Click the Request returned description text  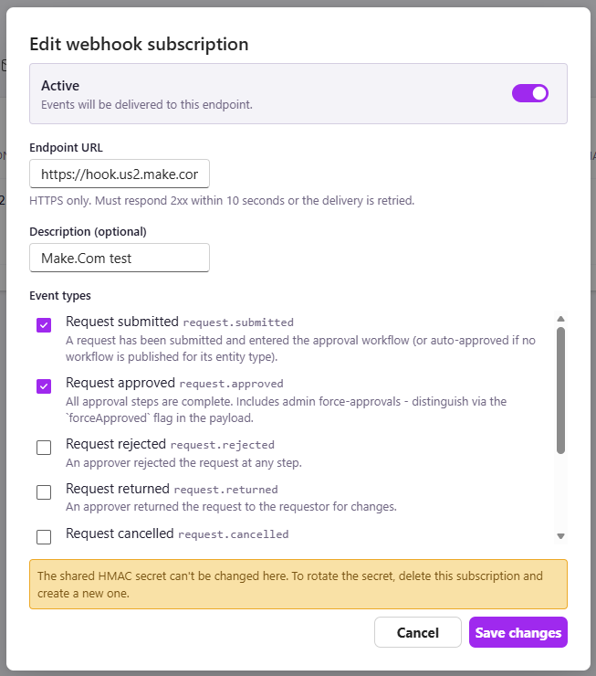point(231,507)
